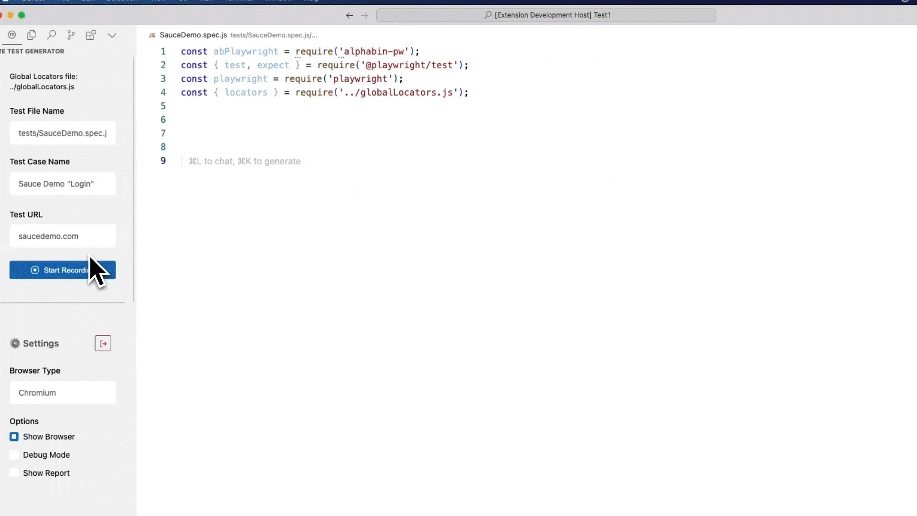Open the Source Control branch icon
Screen dimensions: 917x516
point(71,35)
